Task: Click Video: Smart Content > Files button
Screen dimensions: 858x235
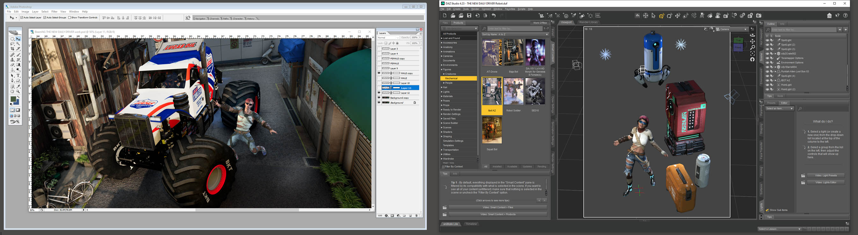Action: [498, 207]
